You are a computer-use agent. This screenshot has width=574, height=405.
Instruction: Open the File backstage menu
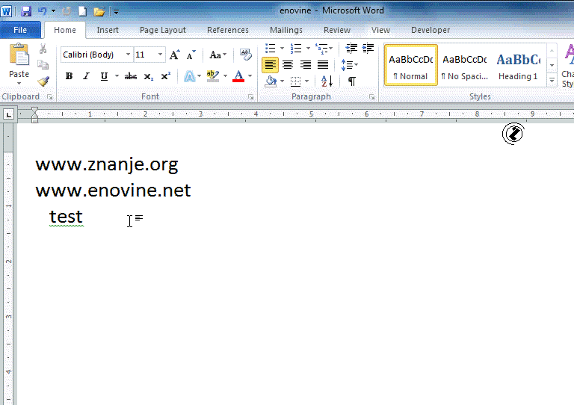click(x=20, y=30)
